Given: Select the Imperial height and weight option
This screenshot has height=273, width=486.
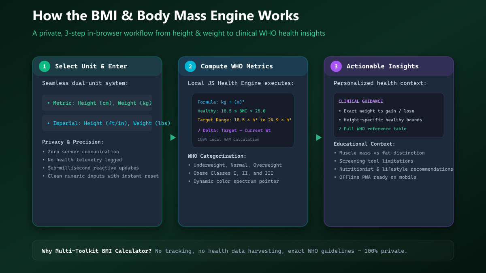Looking at the screenshot, I should pyautogui.click(x=97, y=123).
